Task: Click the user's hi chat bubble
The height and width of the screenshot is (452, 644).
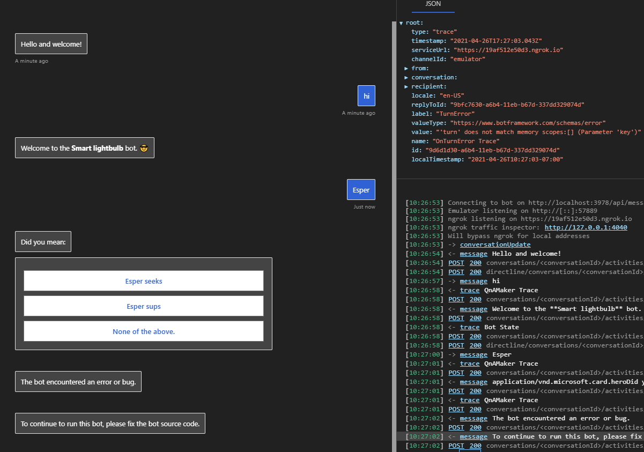Action: click(366, 95)
